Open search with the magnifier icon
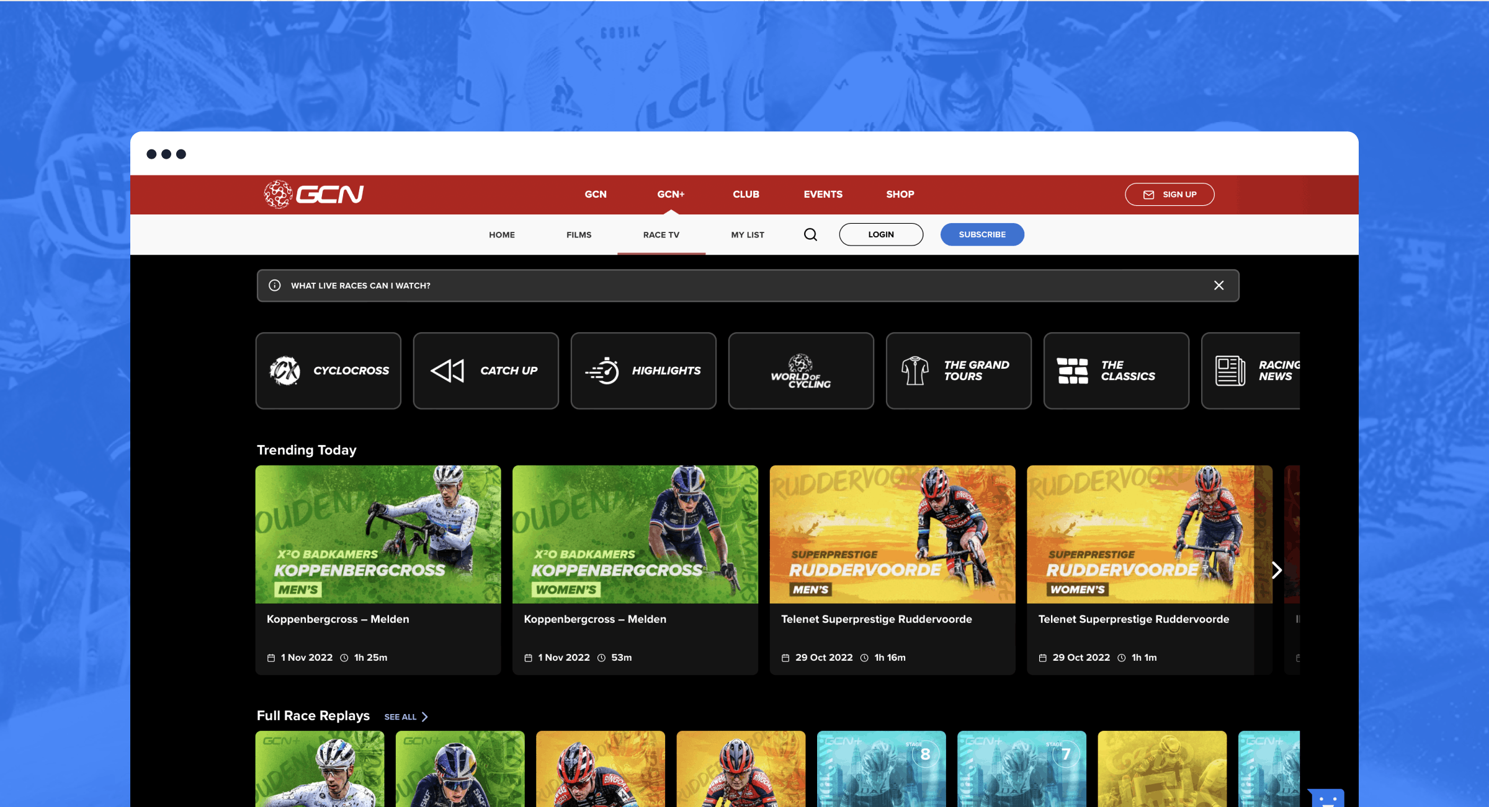1489x807 pixels. point(810,234)
